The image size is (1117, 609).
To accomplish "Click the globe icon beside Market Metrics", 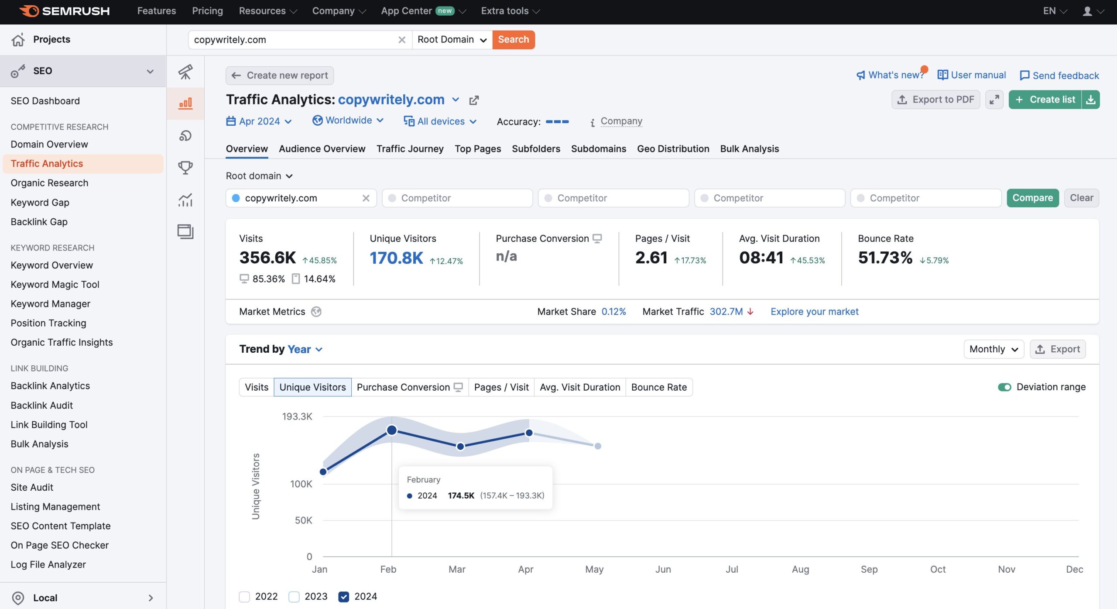I will [316, 312].
